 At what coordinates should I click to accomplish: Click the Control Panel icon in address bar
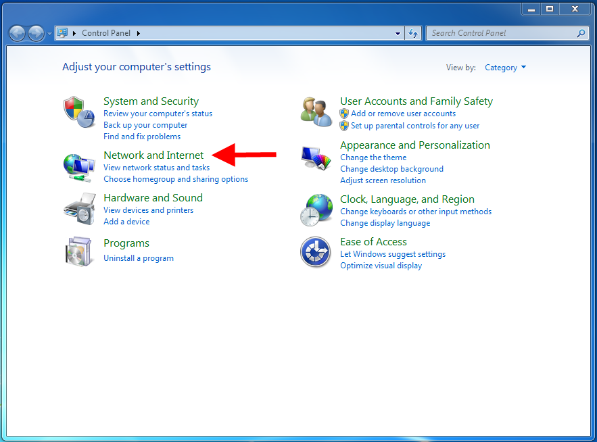point(62,33)
